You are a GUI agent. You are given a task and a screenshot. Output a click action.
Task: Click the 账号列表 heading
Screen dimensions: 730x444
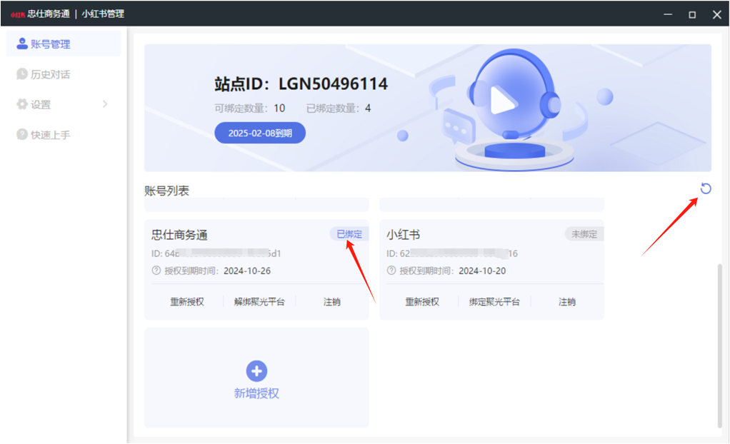click(166, 191)
